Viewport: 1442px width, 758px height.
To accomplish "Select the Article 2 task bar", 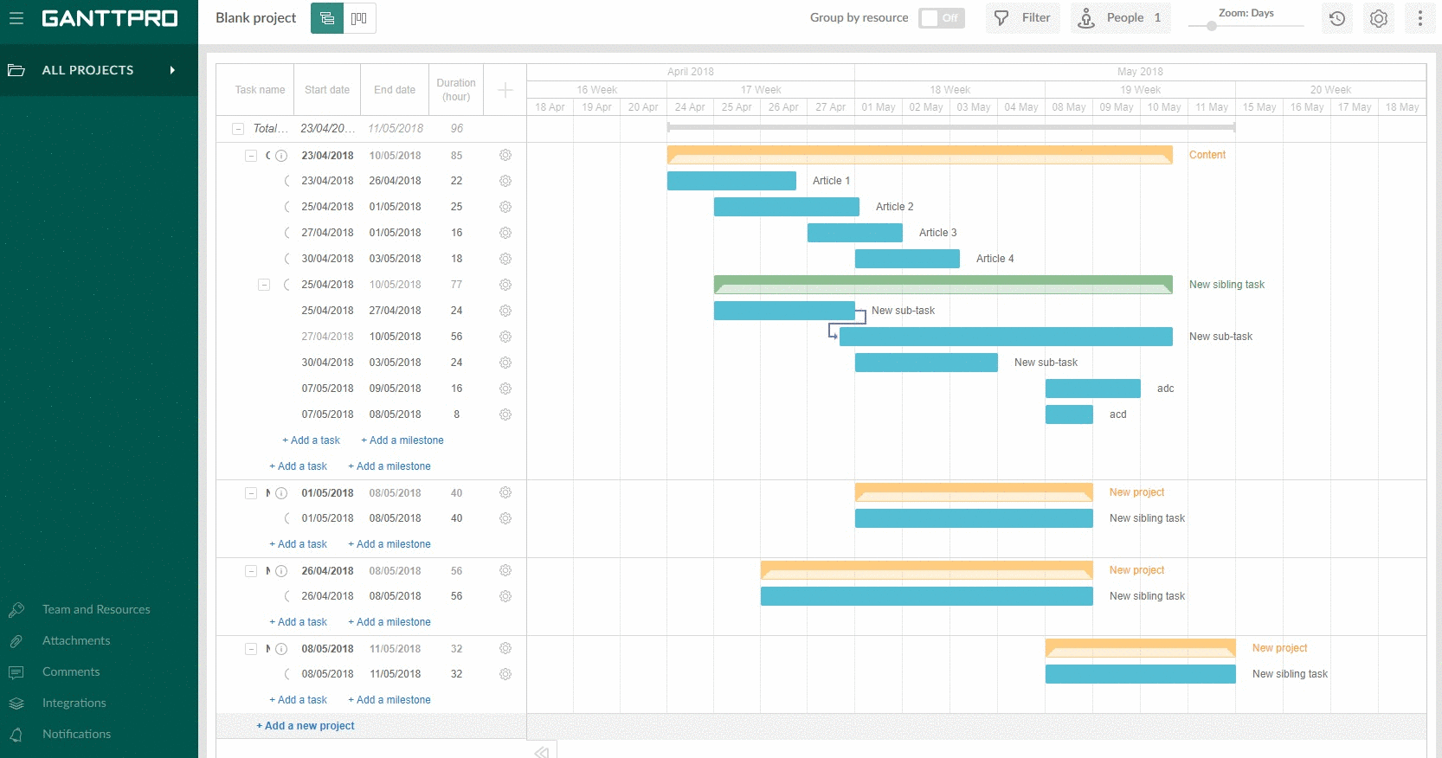I will 786,207.
